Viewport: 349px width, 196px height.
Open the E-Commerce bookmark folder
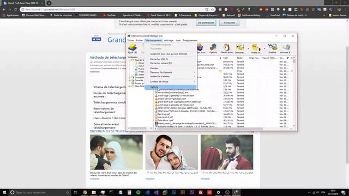(x=183, y=15)
